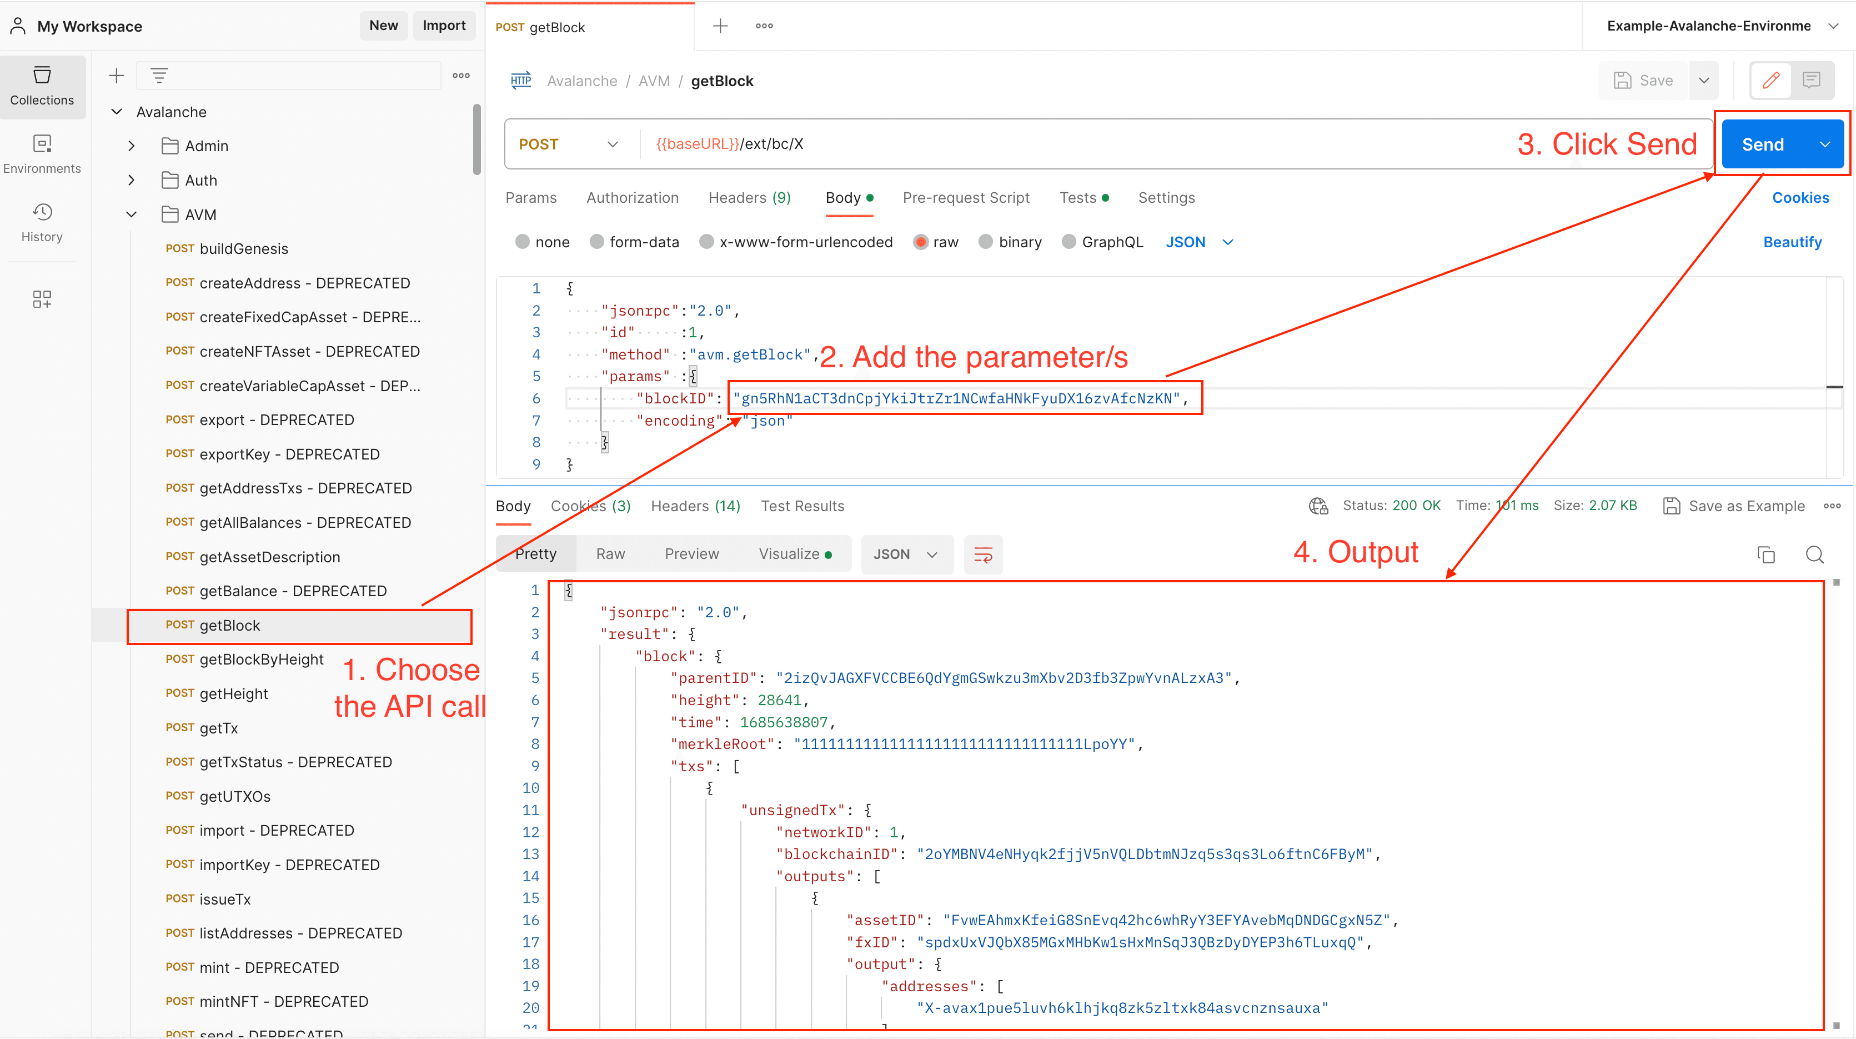1856x1039 pixels.
Task: Select the blockID input field
Action: [x=957, y=398]
